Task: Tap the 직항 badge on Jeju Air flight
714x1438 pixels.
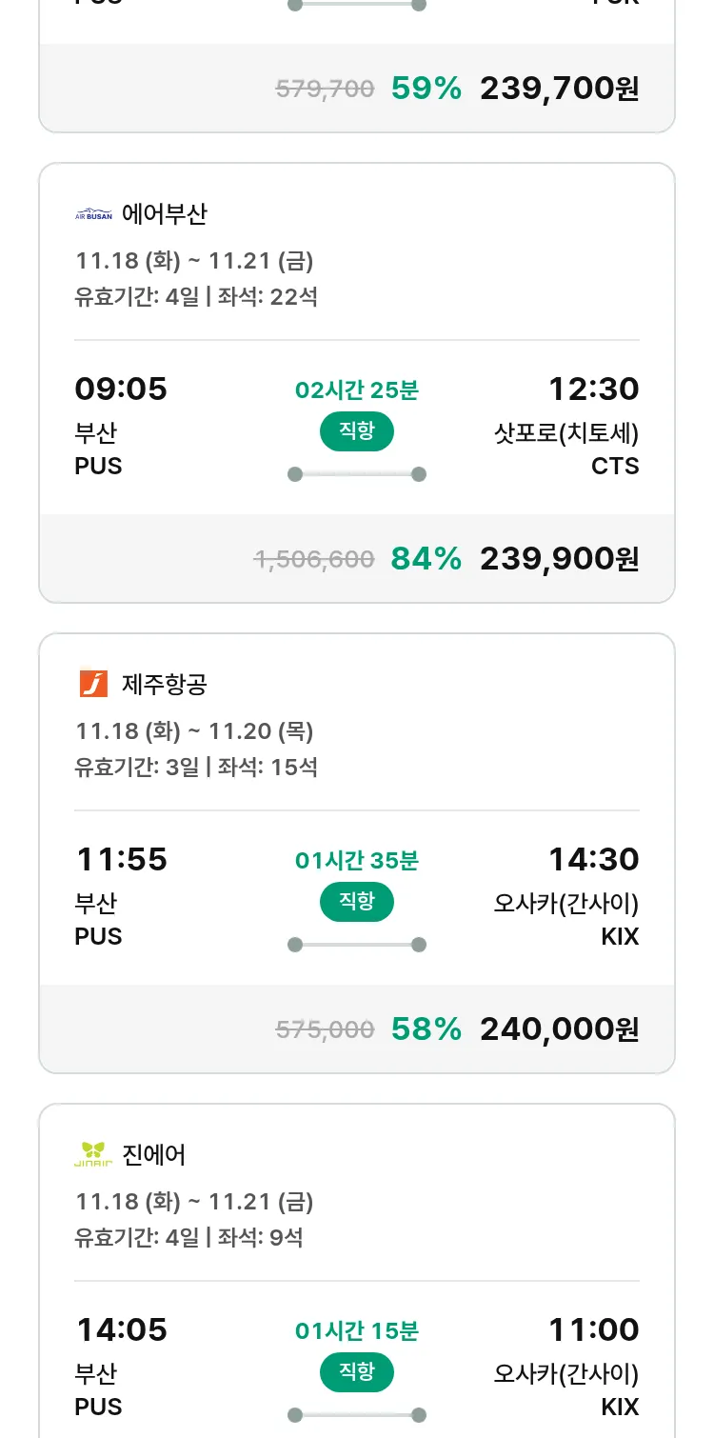Action: (x=356, y=902)
